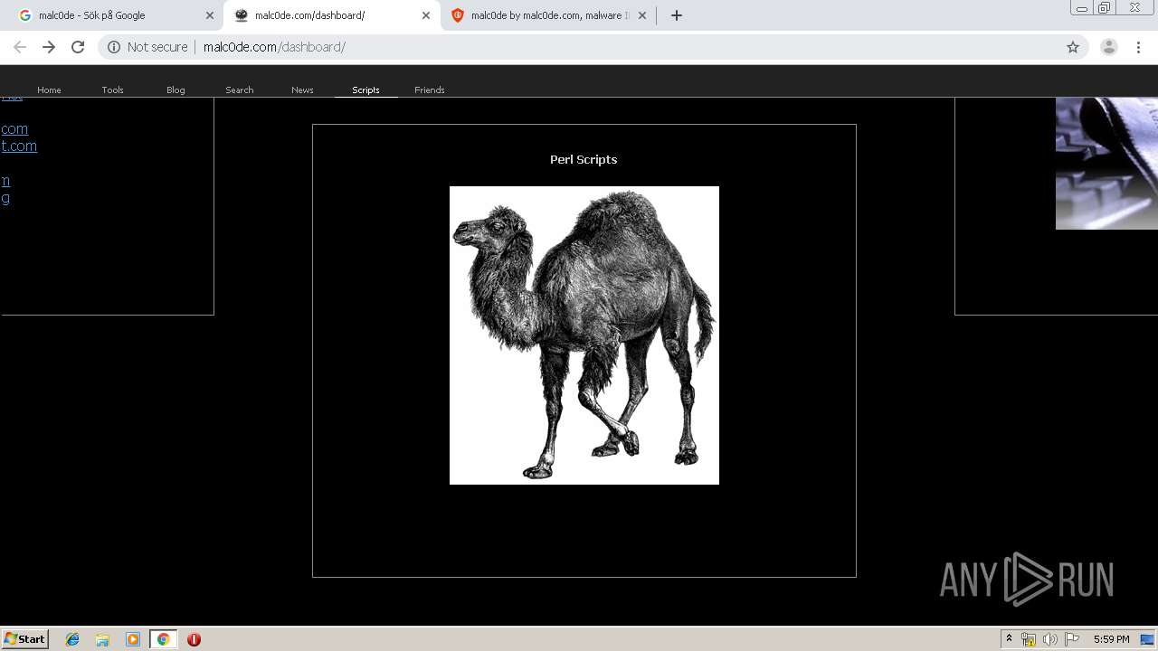The width and height of the screenshot is (1158, 651).
Task: Open Windows Explorer from the taskbar
Action: pos(102,639)
